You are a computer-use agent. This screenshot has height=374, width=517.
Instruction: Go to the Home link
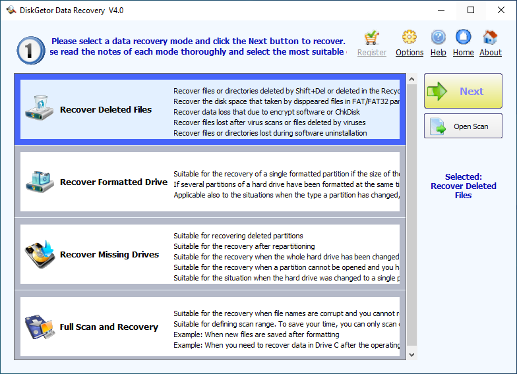coord(463,53)
